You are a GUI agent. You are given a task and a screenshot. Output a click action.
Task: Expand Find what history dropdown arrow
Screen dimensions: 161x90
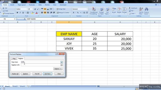[61, 62]
